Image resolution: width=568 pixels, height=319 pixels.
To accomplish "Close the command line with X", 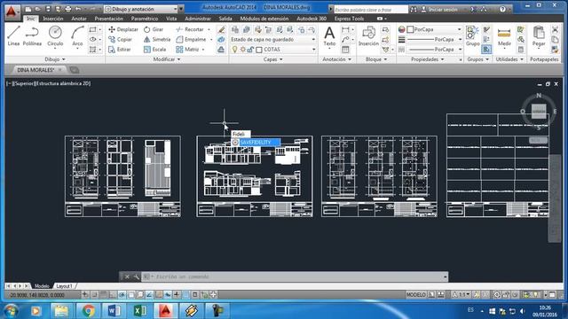I will tap(127, 276).
